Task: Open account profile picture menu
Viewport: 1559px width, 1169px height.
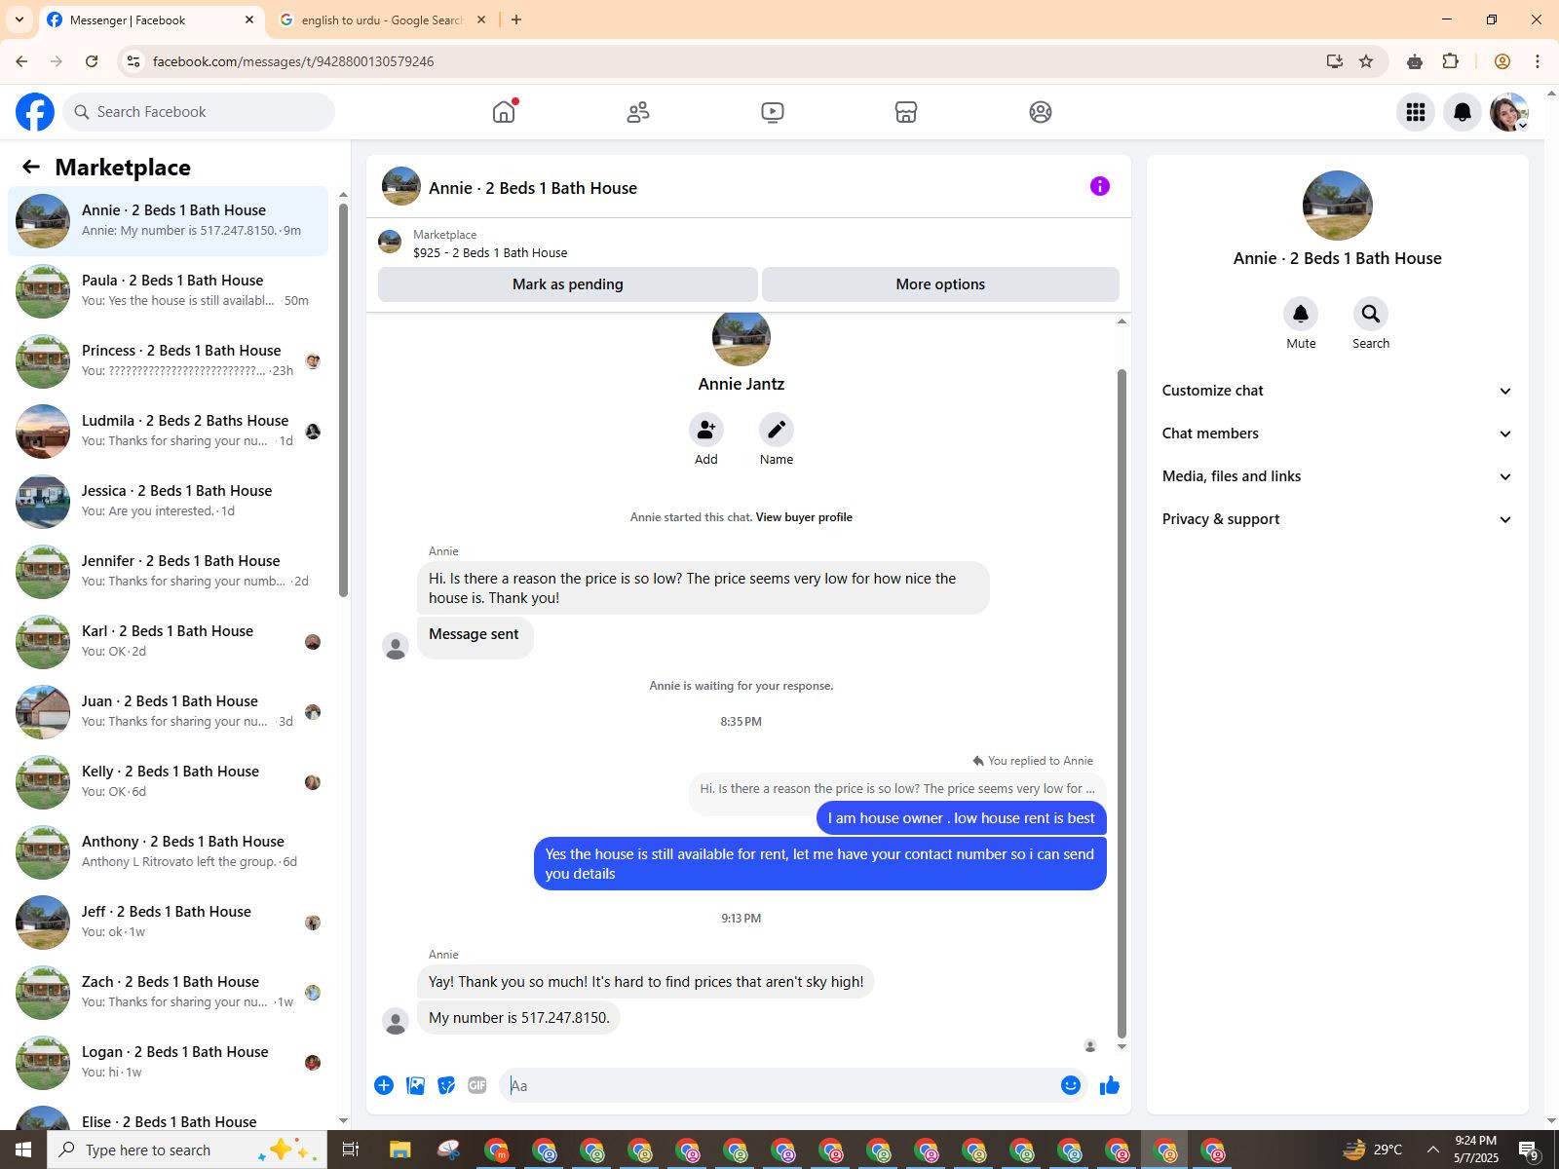Action: (x=1509, y=112)
